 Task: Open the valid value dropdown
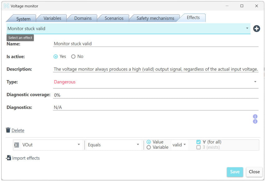coord(179,145)
